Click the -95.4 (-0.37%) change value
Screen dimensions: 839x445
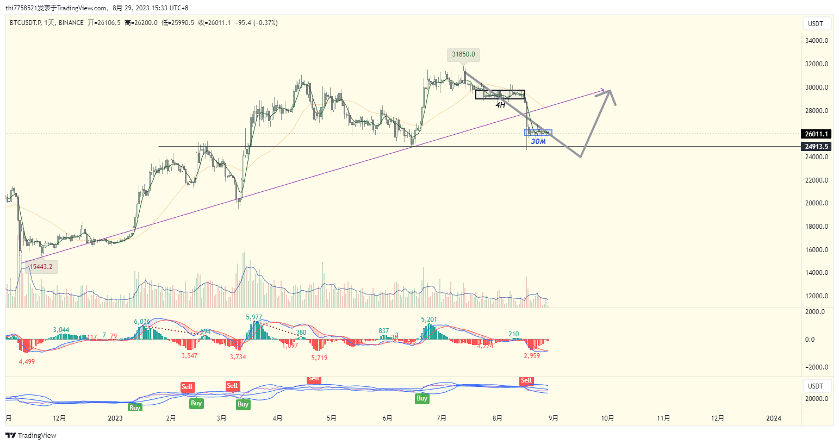coord(256,23)
